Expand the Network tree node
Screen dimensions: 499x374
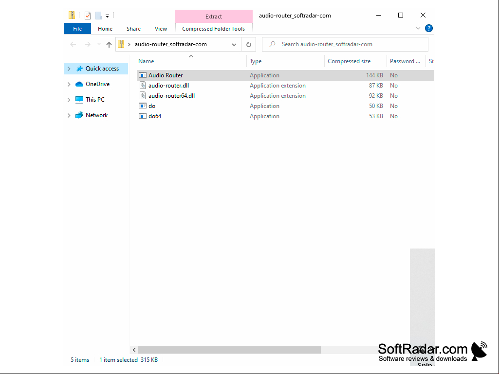(x=69, y=115)
